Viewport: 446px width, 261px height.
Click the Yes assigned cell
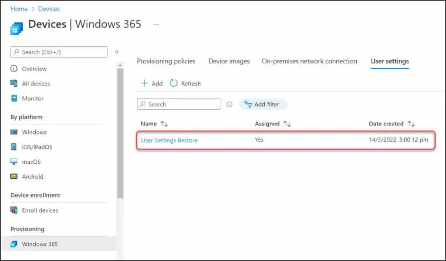coord(259,140)
